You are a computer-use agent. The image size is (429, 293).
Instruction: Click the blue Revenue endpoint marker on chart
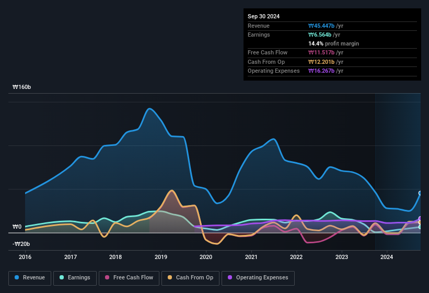coord(420,193)
